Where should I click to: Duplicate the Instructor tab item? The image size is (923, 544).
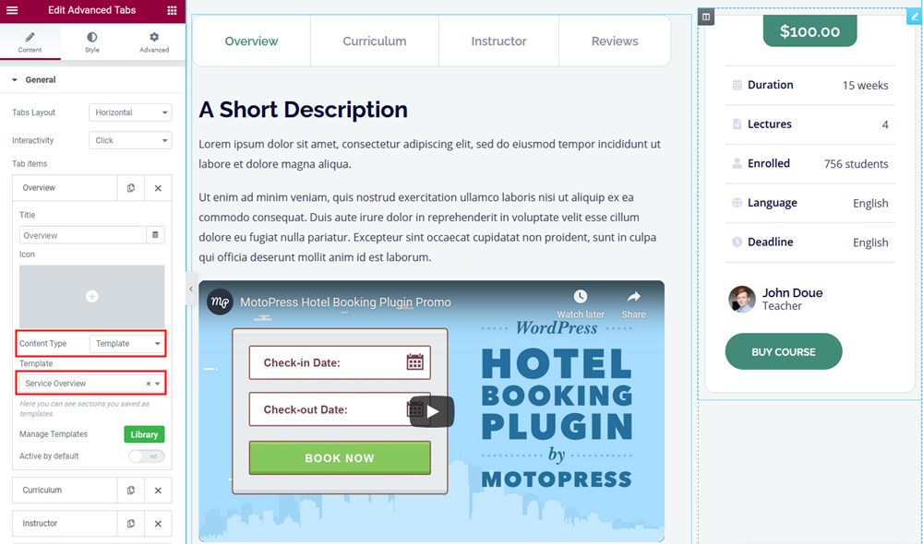tap(131, 524)
